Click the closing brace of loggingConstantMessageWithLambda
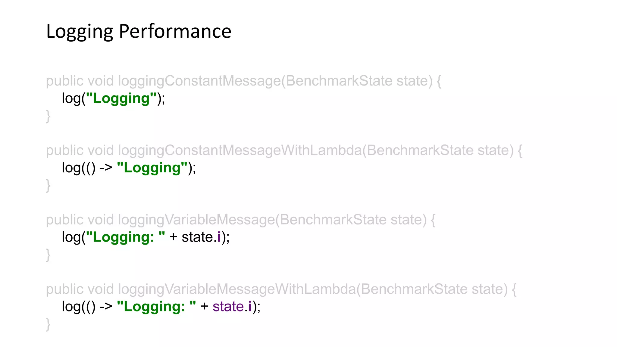The image size is (617, 347). point(48,185)
